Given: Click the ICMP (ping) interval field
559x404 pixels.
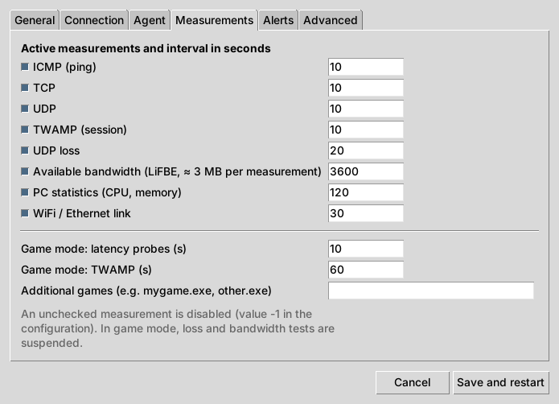Looking at the screenshot, I should (366, 67).
